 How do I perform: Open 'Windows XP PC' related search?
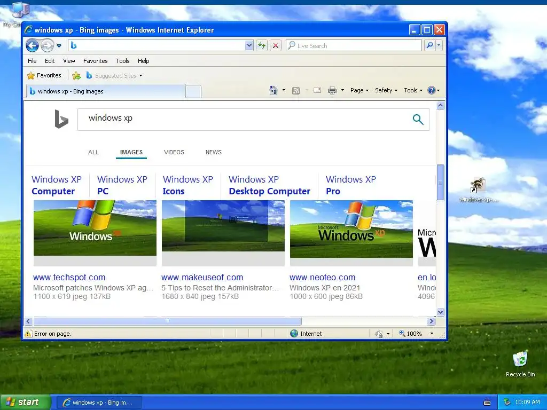tap(122, 185)
